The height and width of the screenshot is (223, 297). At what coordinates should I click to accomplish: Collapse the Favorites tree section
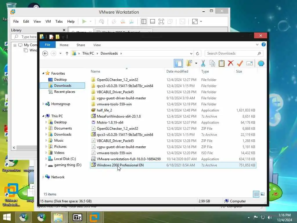pyautogui.click(x=43, y=73)
